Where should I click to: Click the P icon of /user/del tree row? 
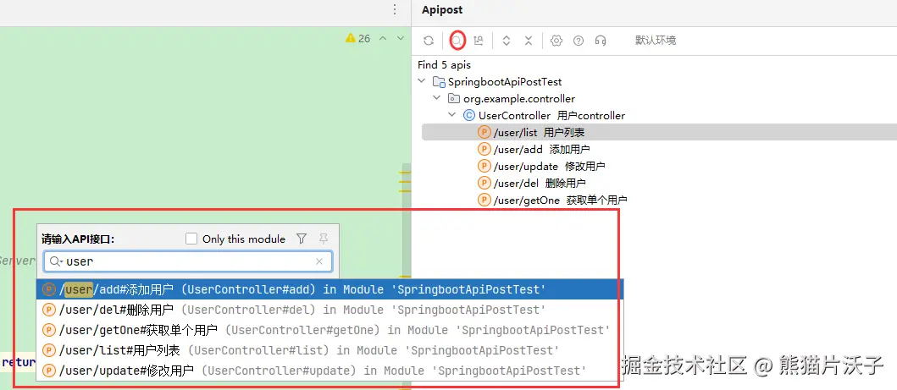coord(484,184)
